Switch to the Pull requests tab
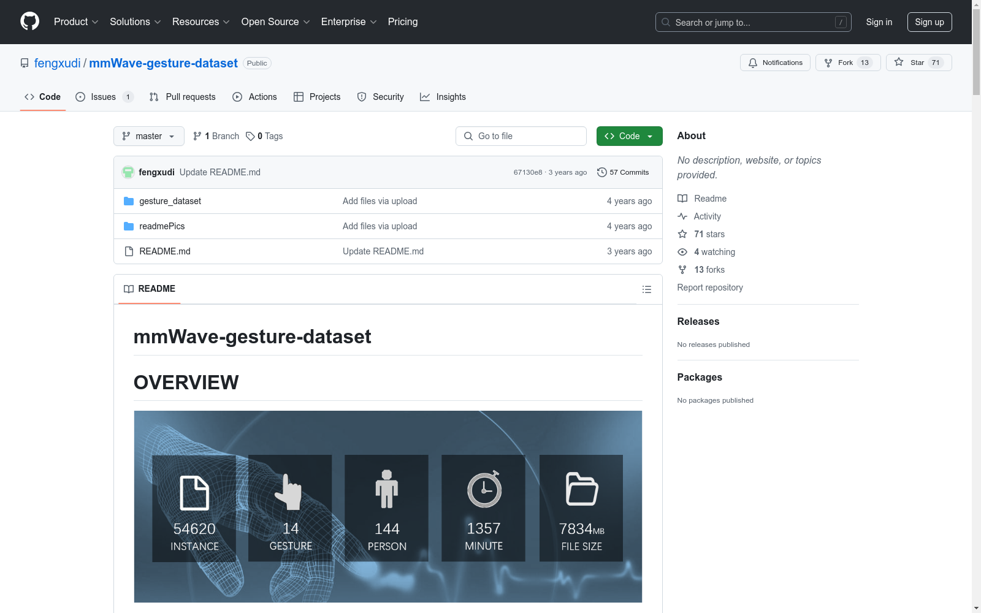The height and width of the screenshot is (613, 981). point(183,97)
